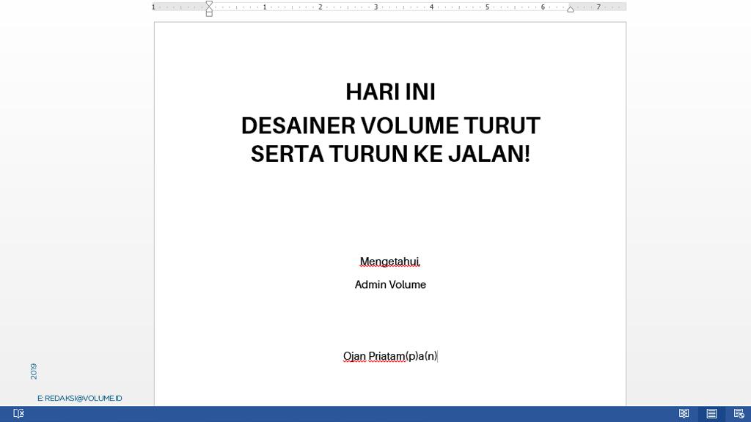Toggle Print Layout as active view
The image size is (751, 422).
(x=711, y=412)
